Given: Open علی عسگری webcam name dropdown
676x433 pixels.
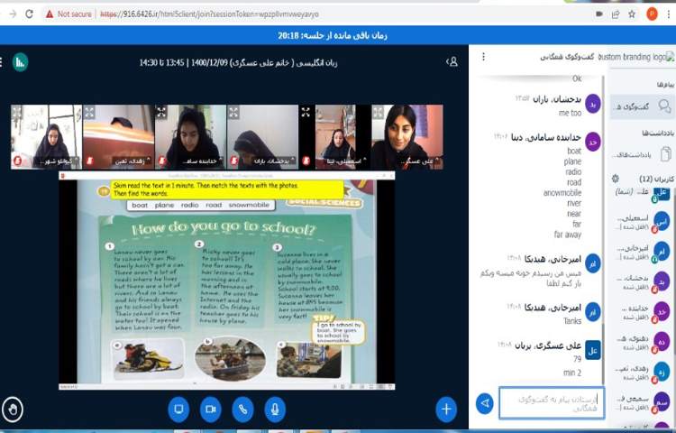Looking at the screenshot, I should [x=419, y=161].
